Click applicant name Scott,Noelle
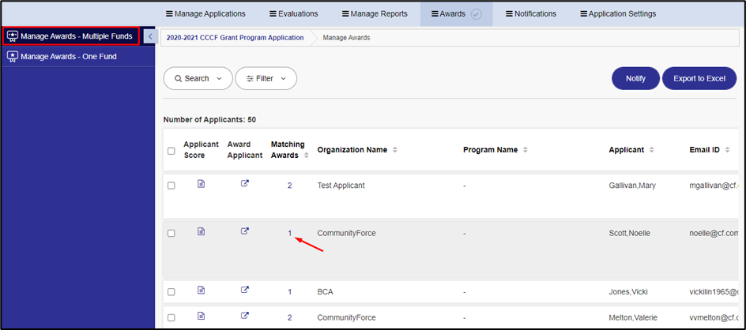Screen dimensions: 746x330 pos(629,233)
